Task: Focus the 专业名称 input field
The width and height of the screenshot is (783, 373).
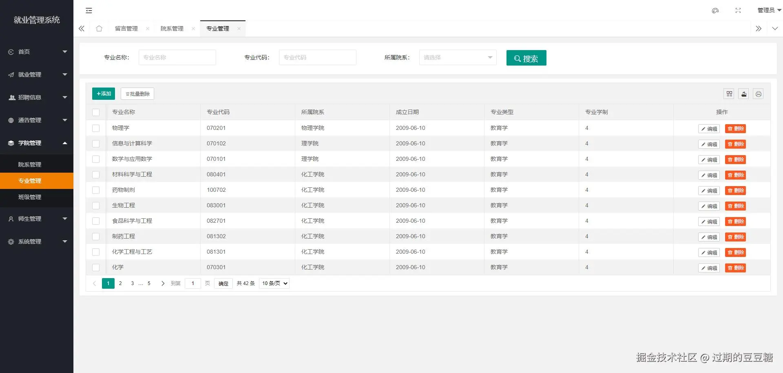Action: click(177, 57)
